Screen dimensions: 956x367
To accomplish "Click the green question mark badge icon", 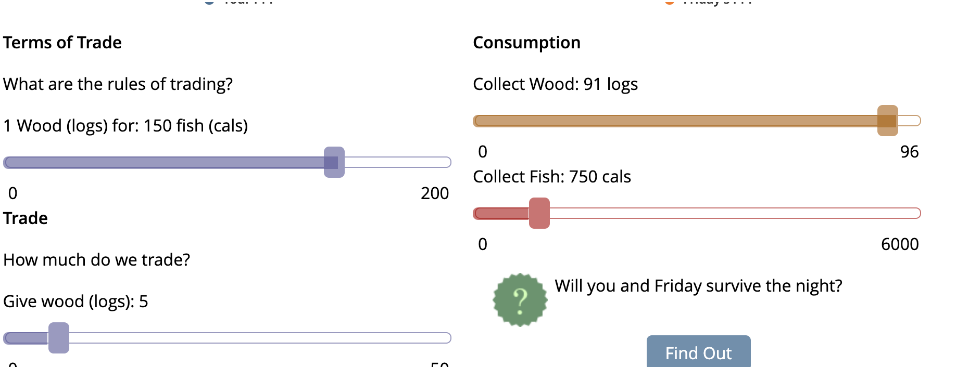I will [x=520, y=300].
